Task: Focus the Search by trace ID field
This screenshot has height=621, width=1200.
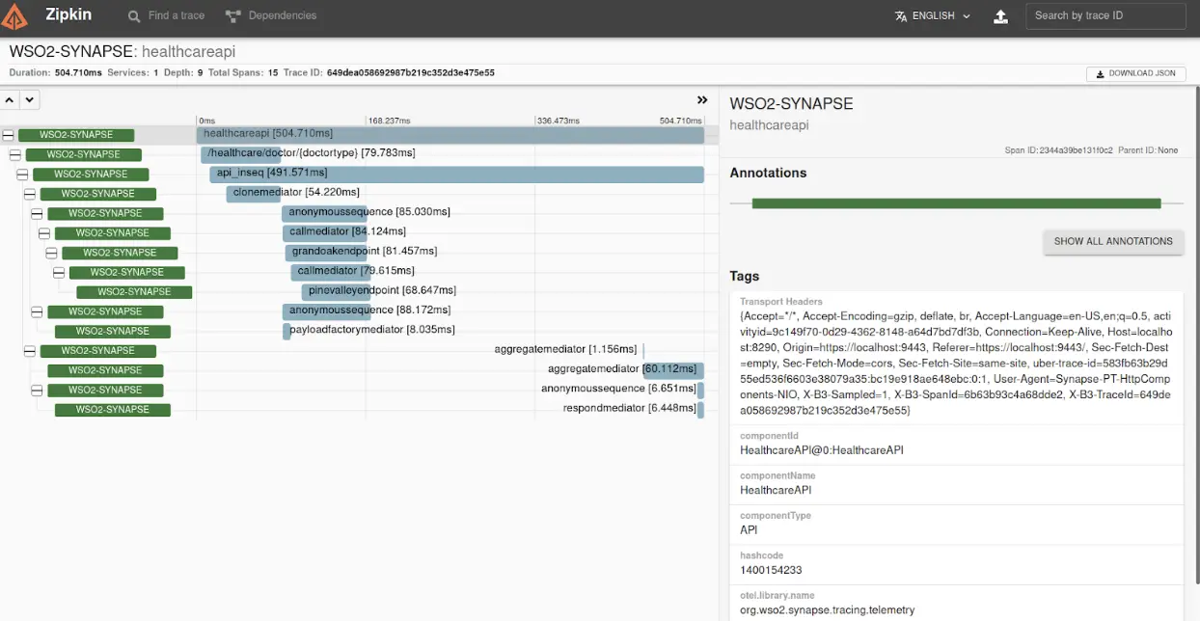Action: (x=1105, y=15)
